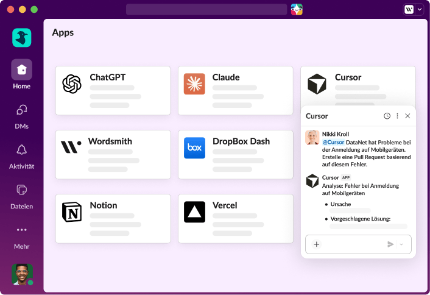Open the Vercel app title
430x295 pixels.
[x=225, y=205]
